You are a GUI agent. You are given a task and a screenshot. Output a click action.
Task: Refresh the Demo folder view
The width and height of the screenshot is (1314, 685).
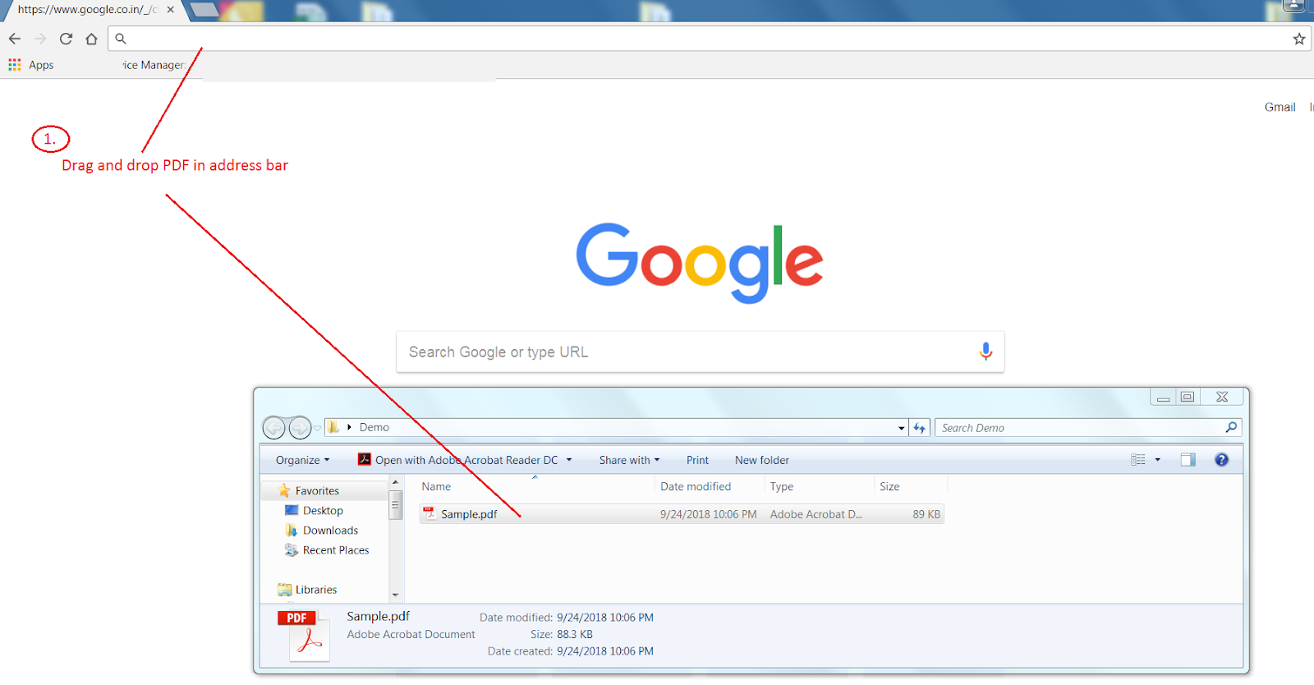coord(920,428)
